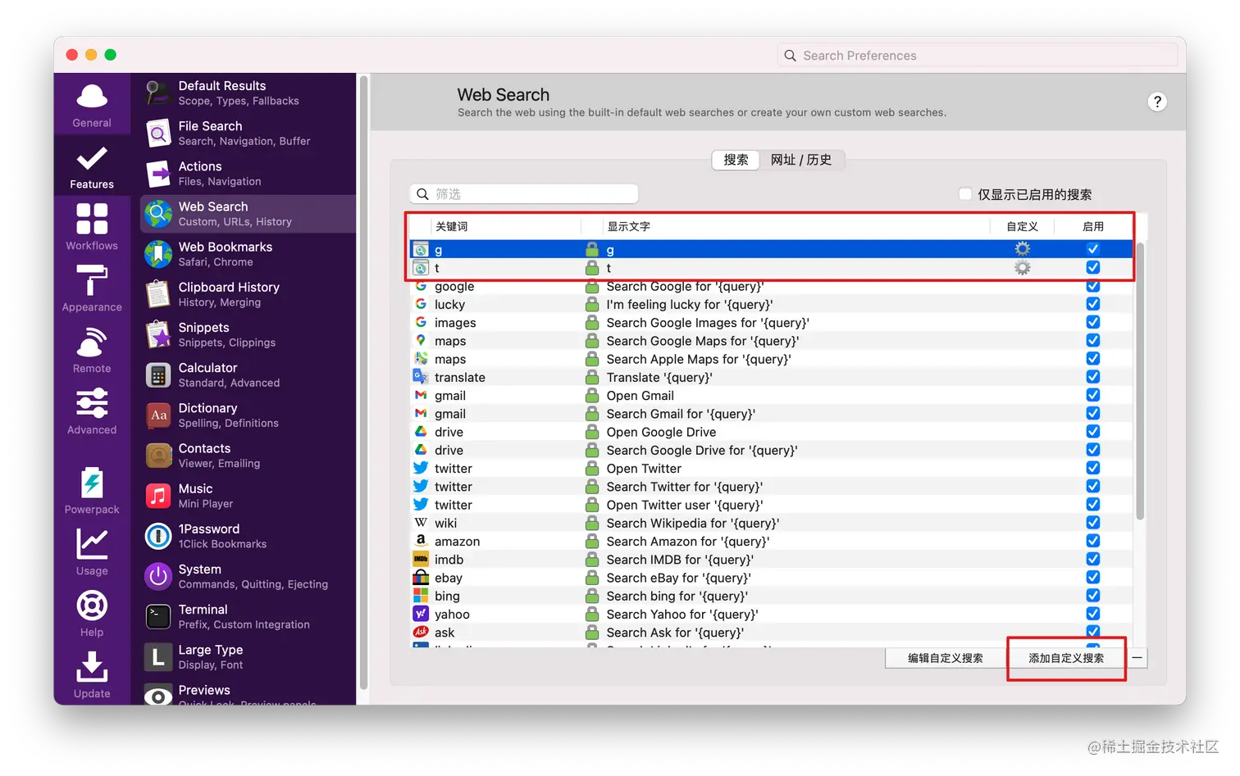The height and width of the screenshot is (776, 1240).
Task: Click the features list scrollbar
Action: click(363, 381)
